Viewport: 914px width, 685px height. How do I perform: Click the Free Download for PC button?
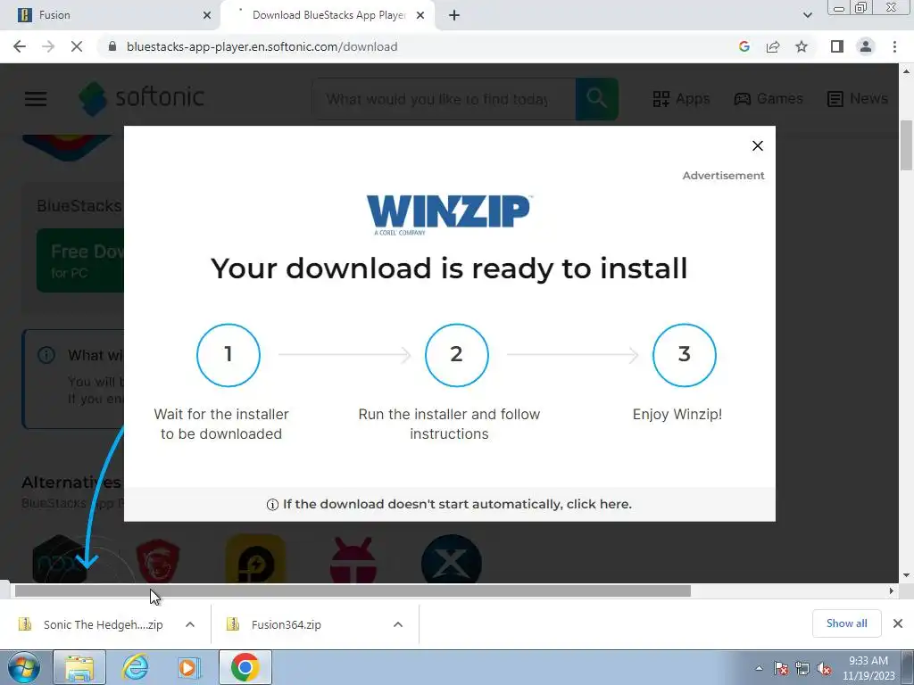[x=80, y=260]
